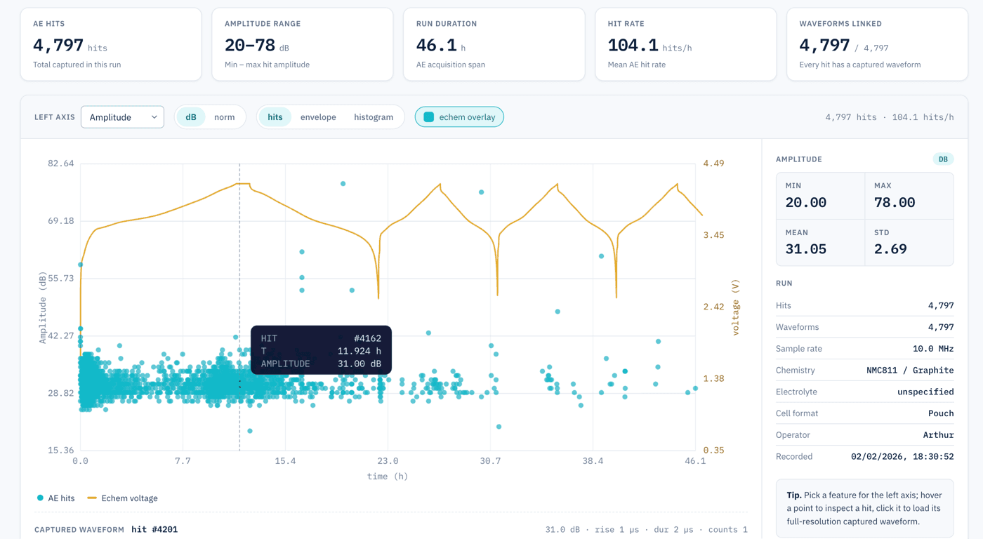Click the Electrolyte unspecified value
983x539 pixels.
click(x=925, y=392)
